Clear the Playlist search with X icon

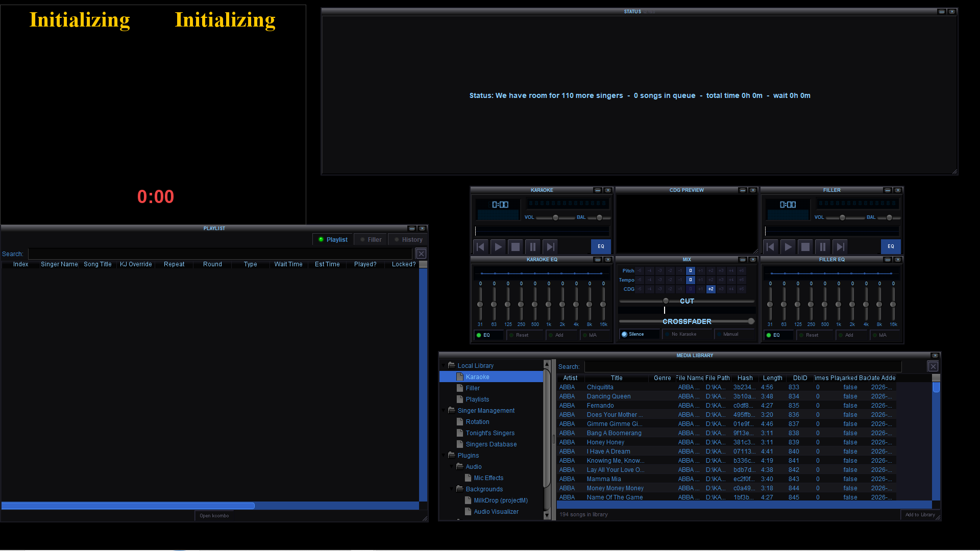[x=421, y=254]
